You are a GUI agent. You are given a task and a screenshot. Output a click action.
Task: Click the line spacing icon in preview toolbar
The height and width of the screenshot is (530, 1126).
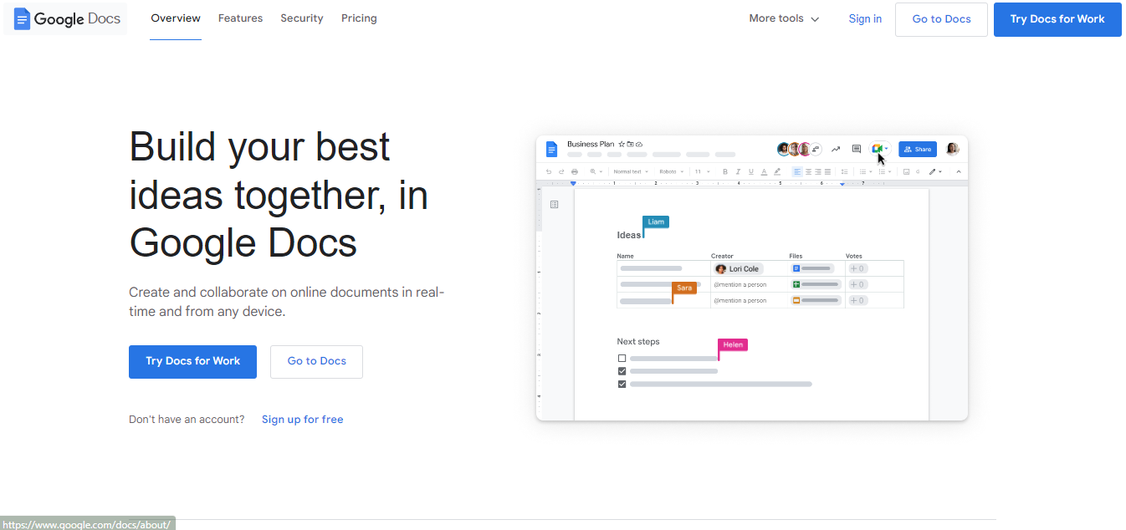(845, 171)
